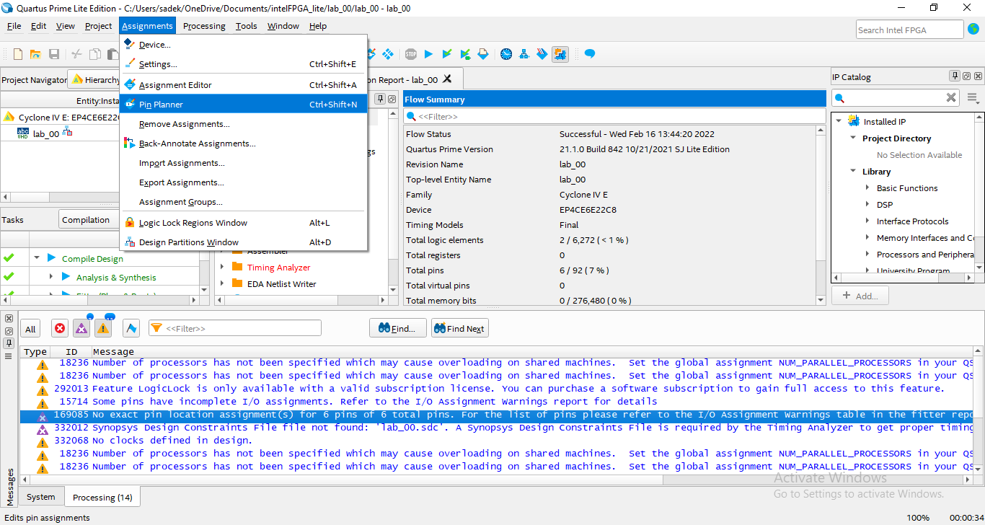The image size is (985, 525).
Task: Select Pin Planner from Assignments menu
Action: (161, 105)
